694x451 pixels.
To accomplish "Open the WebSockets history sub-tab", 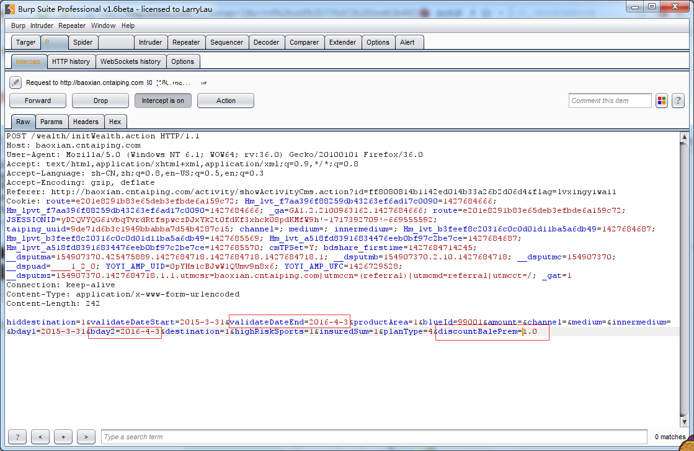I will 131,61.
